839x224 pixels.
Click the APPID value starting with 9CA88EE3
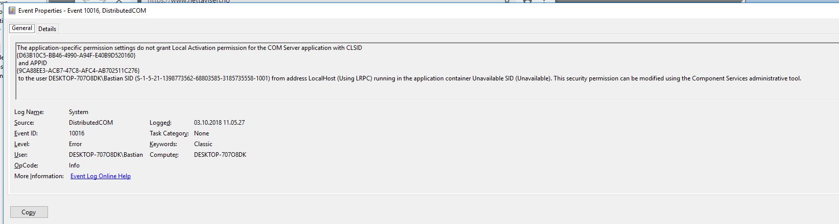tap(78, 71)
